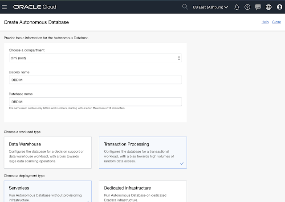Viewport: 285px width, 202px height.
Task: Open the notifications bell
Action: (236, 7)
